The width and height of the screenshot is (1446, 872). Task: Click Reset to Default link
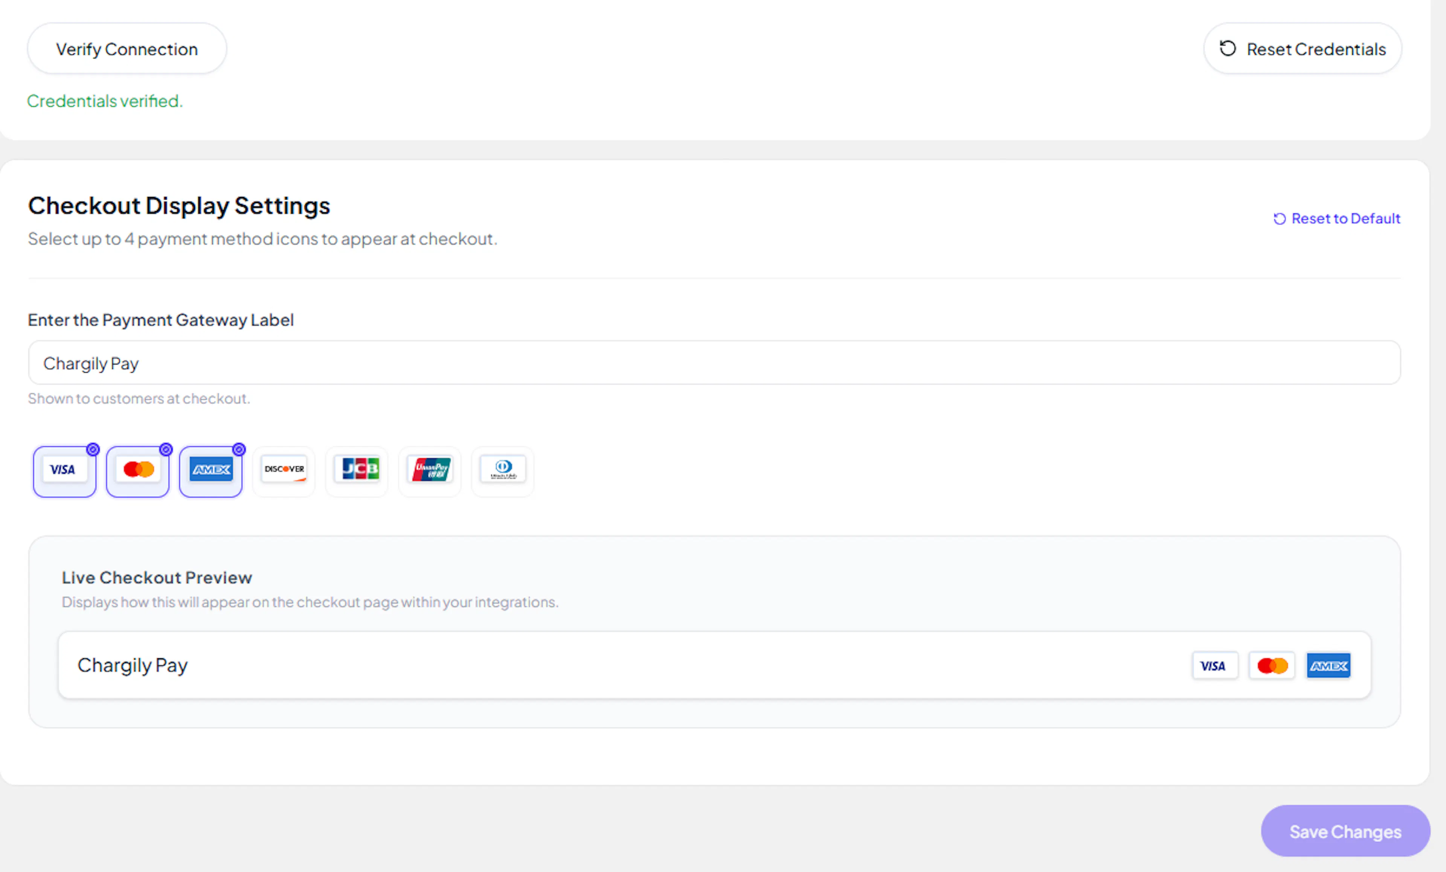(1337, 219)
